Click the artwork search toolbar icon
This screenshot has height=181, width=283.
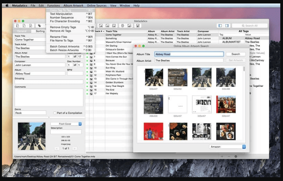tap(129, 26)
